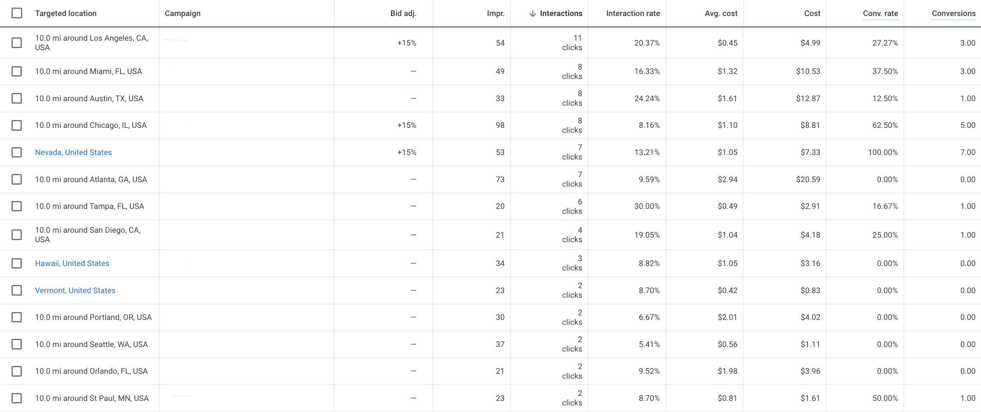Show the Conv. rate column definition
The height and width of the screenshot is (412, 981).
pyautogui.click(x=880, y=13)
